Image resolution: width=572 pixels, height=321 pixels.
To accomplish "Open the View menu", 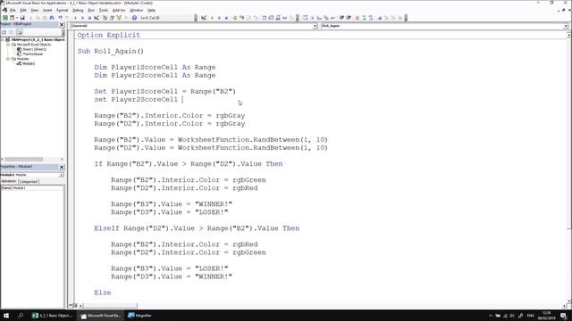I will pyautogui.click(x=35, y=10).
